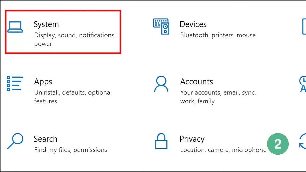Click the System laptop icon

[15, 27]
